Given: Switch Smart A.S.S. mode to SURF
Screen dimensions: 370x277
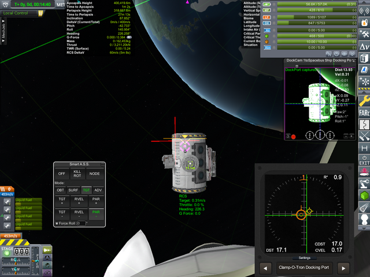Looking at the screenshot, I should click(74, 190).
